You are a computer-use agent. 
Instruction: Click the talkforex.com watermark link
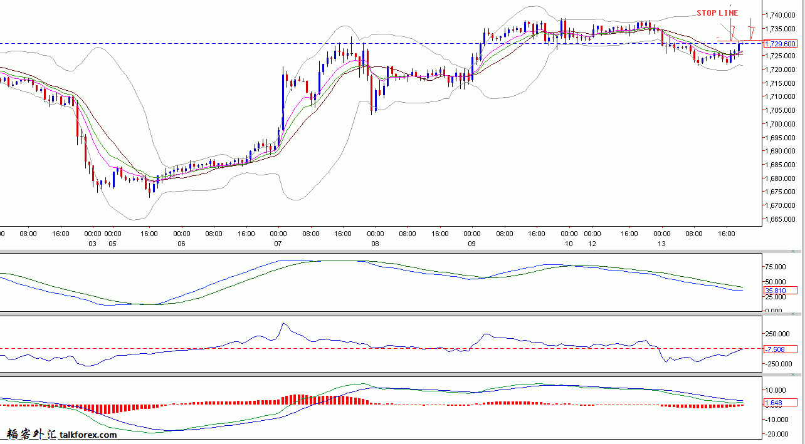coord(88,435)
